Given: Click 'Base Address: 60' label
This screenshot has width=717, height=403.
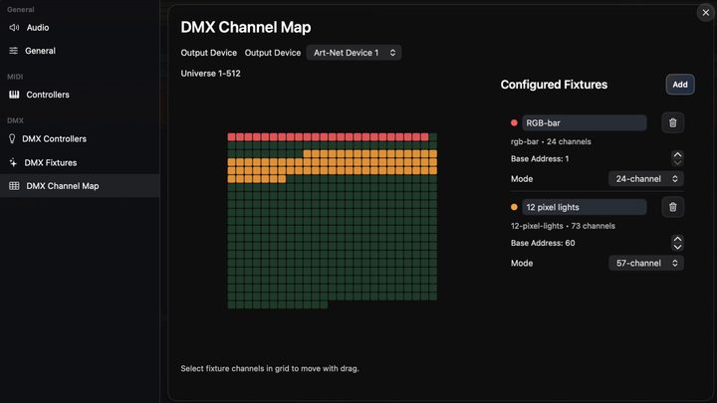Looking at the screenshot, I should click(543, 243).
